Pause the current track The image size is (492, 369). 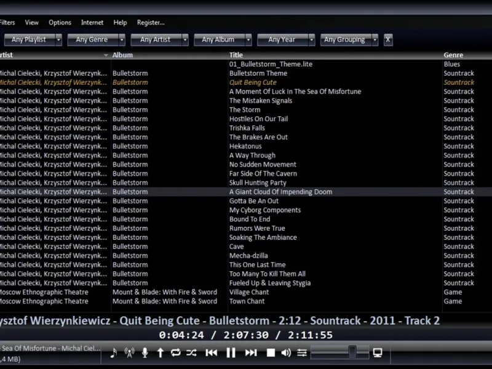coord(231,352)
